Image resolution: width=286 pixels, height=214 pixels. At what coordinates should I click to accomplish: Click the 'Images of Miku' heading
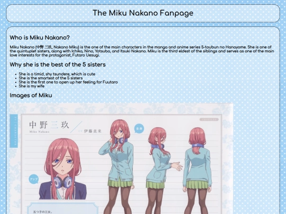coord(31,95)
